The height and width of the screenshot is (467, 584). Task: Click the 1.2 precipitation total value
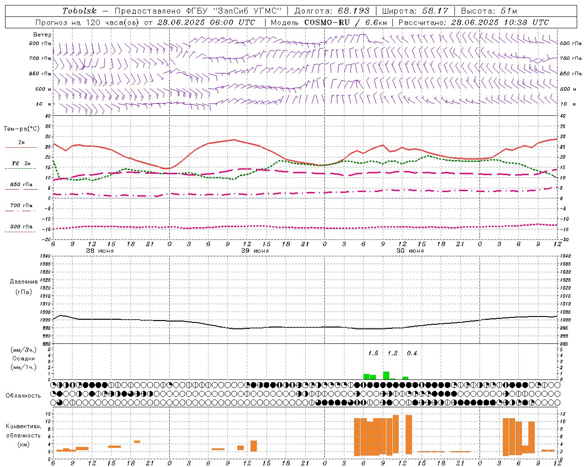pos(392,353)
